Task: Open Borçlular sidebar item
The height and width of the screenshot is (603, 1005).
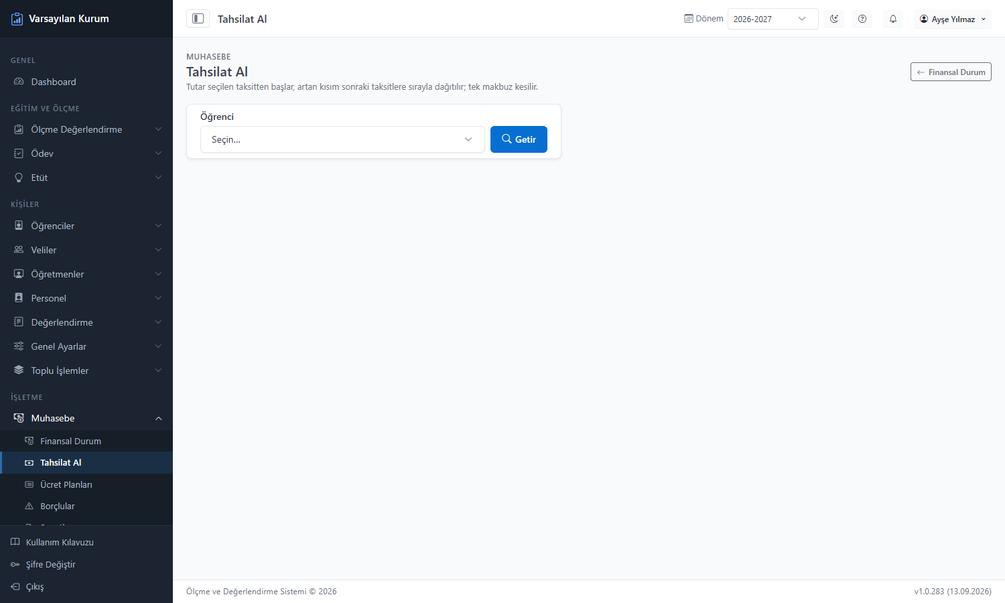Action: (86, 506)
